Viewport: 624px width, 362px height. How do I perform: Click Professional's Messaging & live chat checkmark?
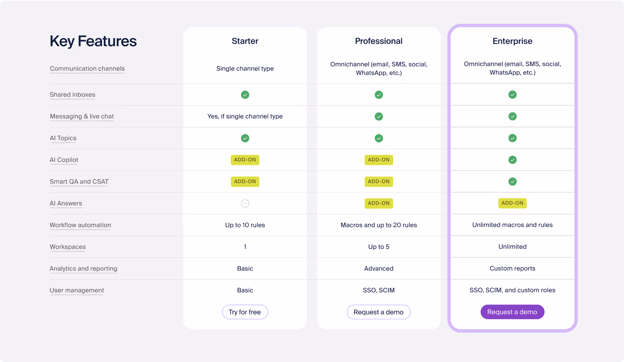pos(379,116)
